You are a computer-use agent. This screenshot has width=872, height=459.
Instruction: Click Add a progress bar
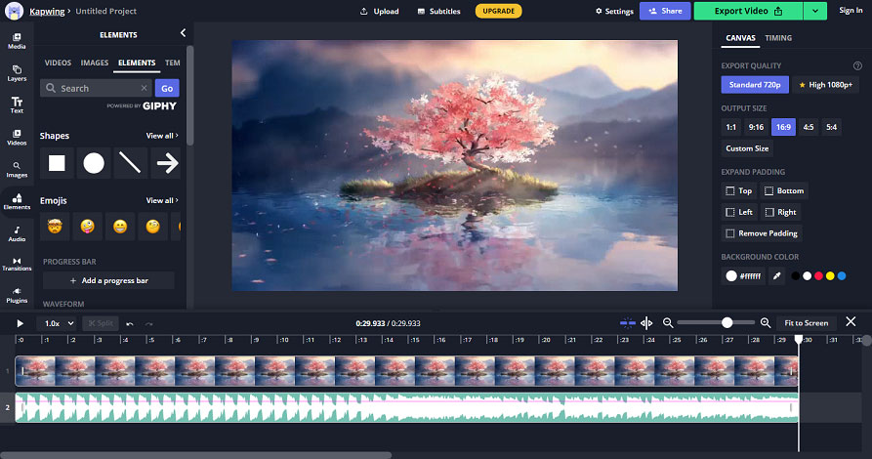[109, 280]
